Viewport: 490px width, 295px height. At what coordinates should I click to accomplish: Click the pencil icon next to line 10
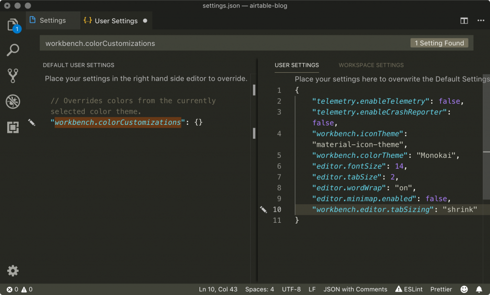click(x=263, y=209)
